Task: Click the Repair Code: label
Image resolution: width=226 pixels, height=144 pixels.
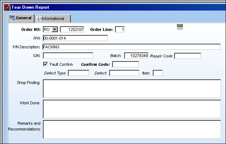Action: 162,56
